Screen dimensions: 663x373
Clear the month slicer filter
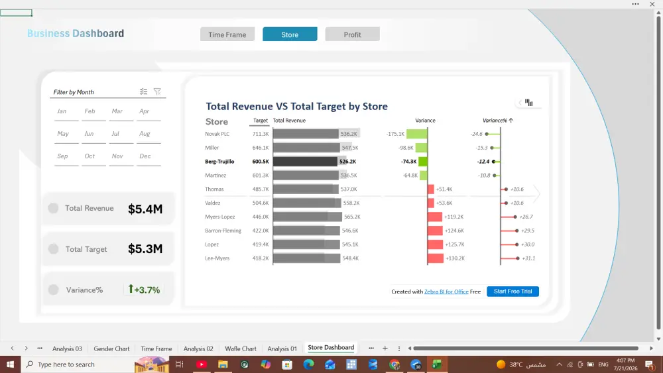coord(157,91)
